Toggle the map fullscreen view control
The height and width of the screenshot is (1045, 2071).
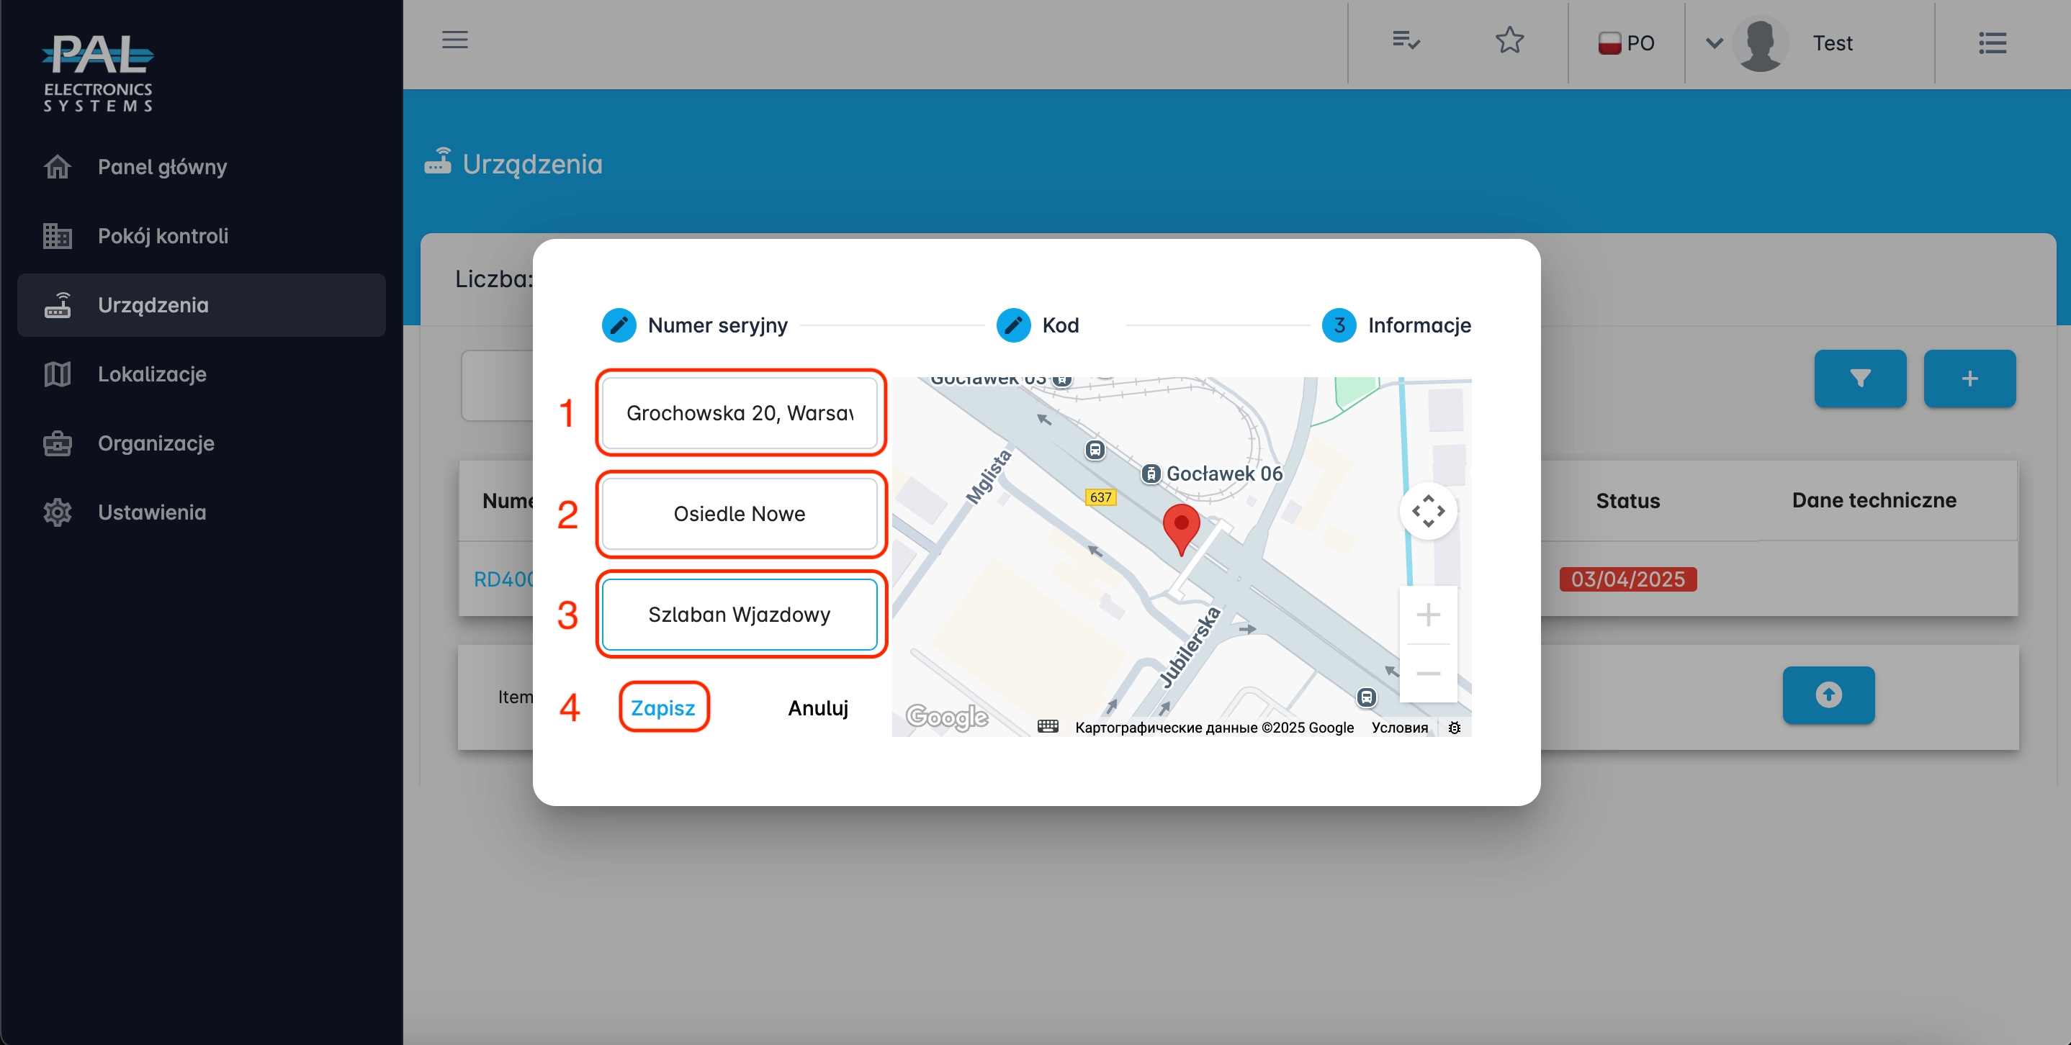pyautogui.click(x=1428, y=511)
